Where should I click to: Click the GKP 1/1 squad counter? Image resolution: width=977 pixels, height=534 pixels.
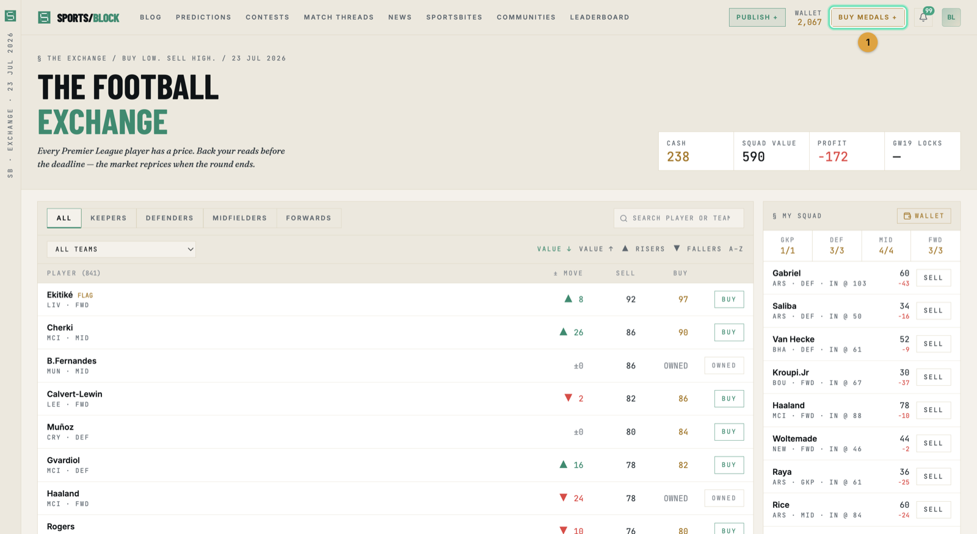point(788,245)
